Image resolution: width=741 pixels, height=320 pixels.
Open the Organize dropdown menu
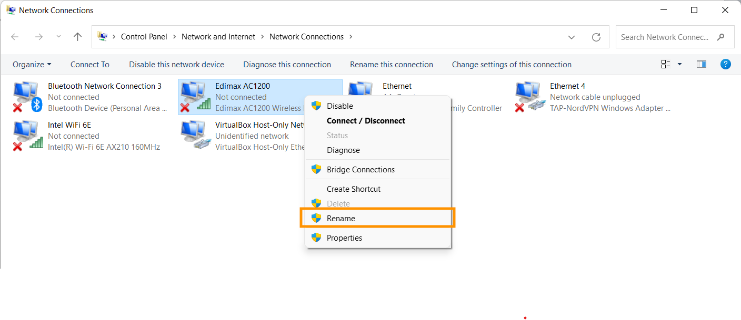pyautogui.click(x=32, y=65)
